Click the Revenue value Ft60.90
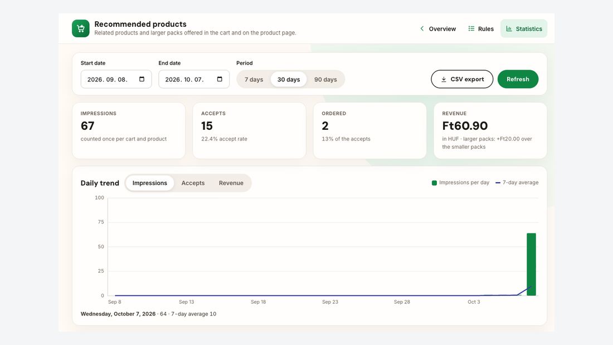 coord(465,126)
